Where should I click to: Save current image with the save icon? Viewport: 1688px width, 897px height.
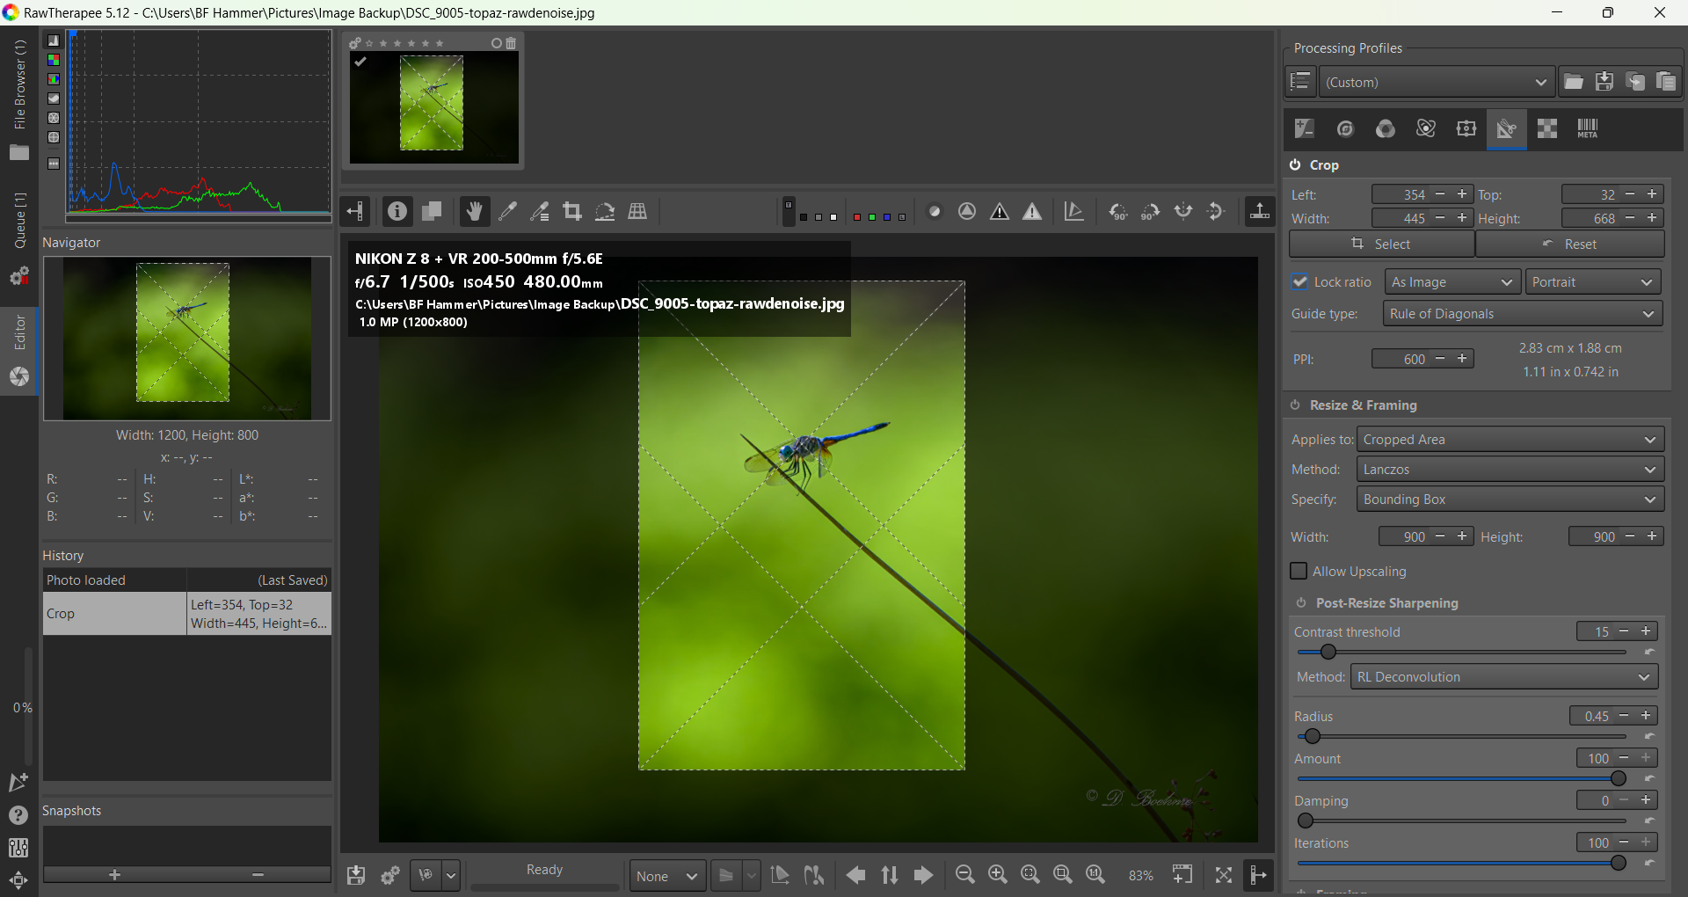click(356, 875)
